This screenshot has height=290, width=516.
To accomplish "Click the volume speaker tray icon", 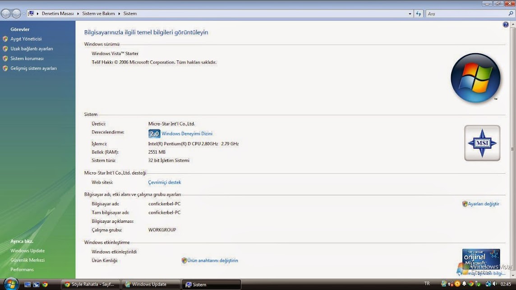I will (495, 284).
